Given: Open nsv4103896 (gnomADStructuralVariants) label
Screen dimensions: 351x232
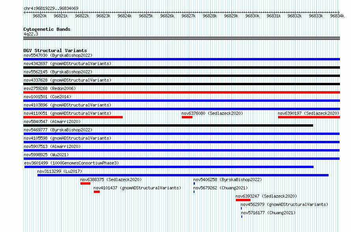Looking at the screenshot, I should tap(67, 105).
